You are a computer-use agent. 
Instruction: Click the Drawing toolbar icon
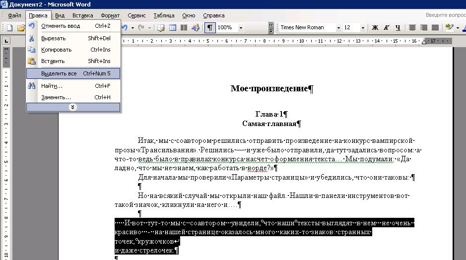point(195,28)
